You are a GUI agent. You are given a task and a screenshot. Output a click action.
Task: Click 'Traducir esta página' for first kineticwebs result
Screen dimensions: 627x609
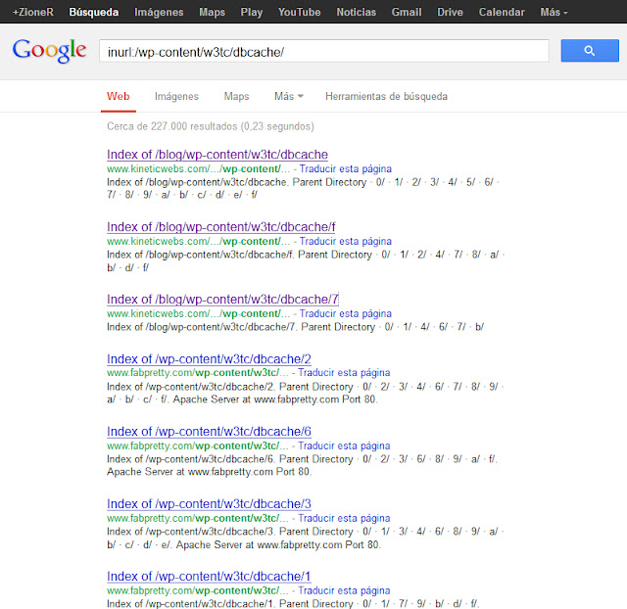[346, 168]
